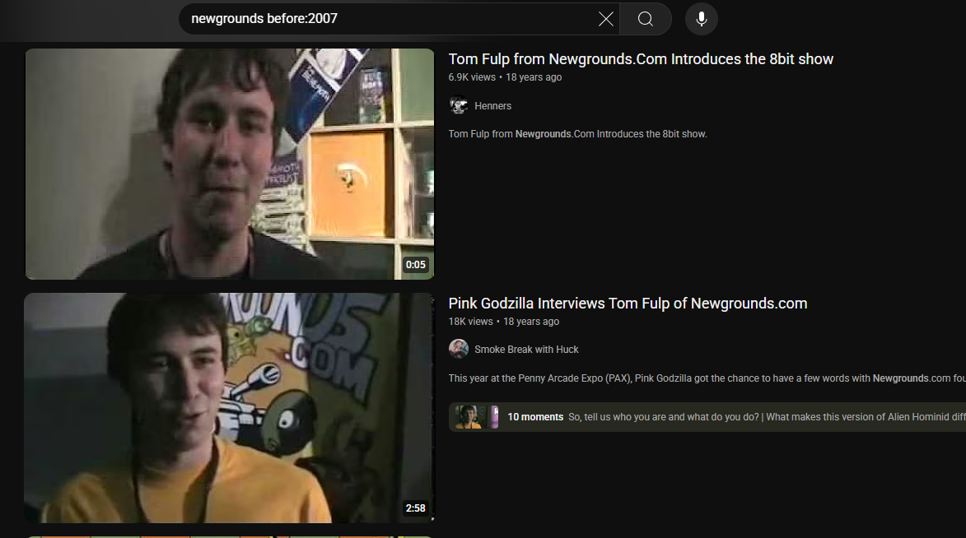Screen dimensions: 966x538
Task: Clear the search query with X icon
Action: point(606,19)
